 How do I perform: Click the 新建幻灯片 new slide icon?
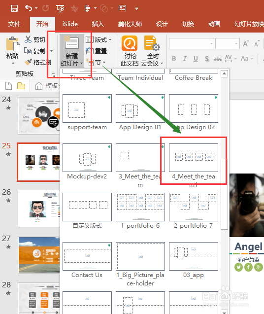(71, 43)
